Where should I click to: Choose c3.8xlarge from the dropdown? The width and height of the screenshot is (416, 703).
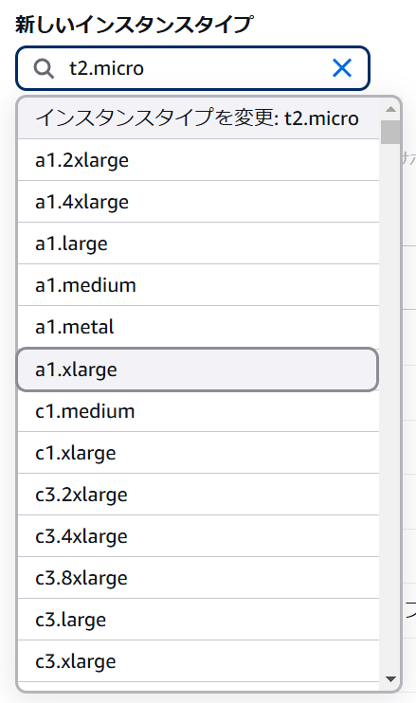198,578
